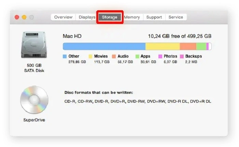Click the yellow Movies segment of storage bar
239x147 pixels.
163,46
